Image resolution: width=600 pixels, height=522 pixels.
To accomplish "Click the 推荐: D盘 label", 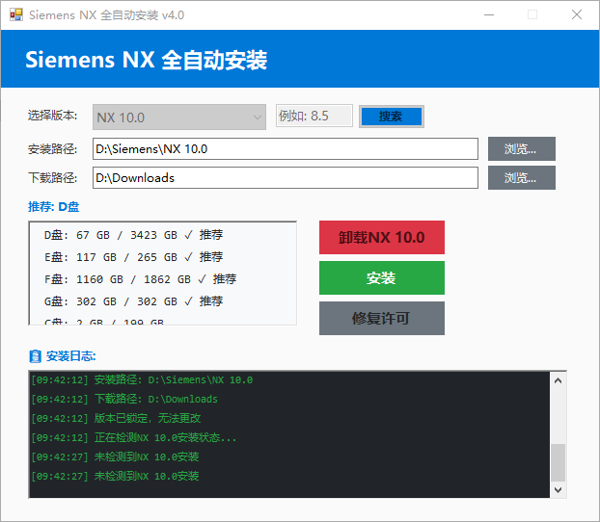I will (x=54, y=207).
